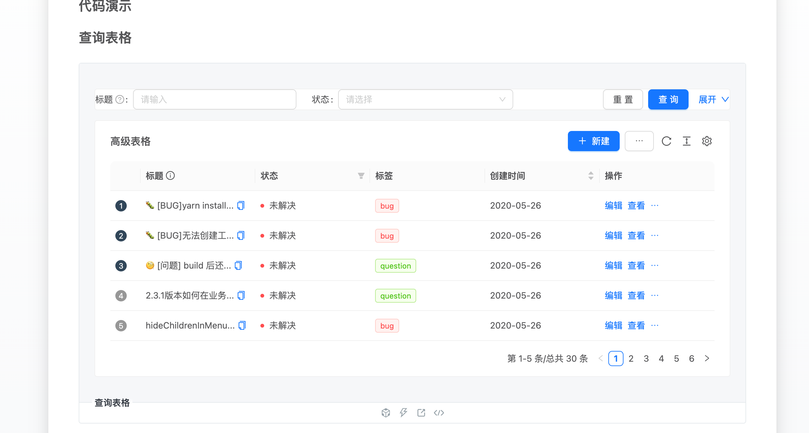Image resolution: width=809 pixels, height=433 pixels.
Task: Go to page 2 of the table
Action: pos(631,359)
